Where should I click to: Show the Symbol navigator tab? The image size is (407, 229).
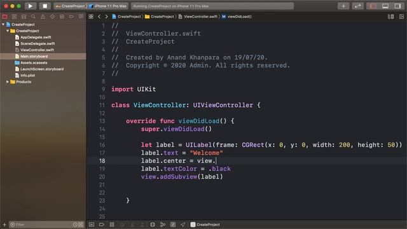24,17
